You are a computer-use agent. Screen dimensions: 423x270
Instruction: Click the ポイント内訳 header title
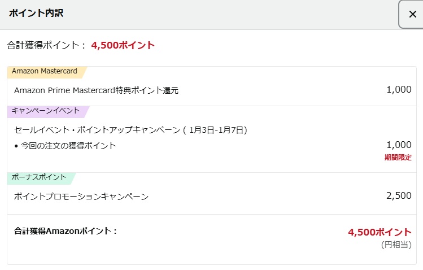pyautogui.click(x=36, y=13)
